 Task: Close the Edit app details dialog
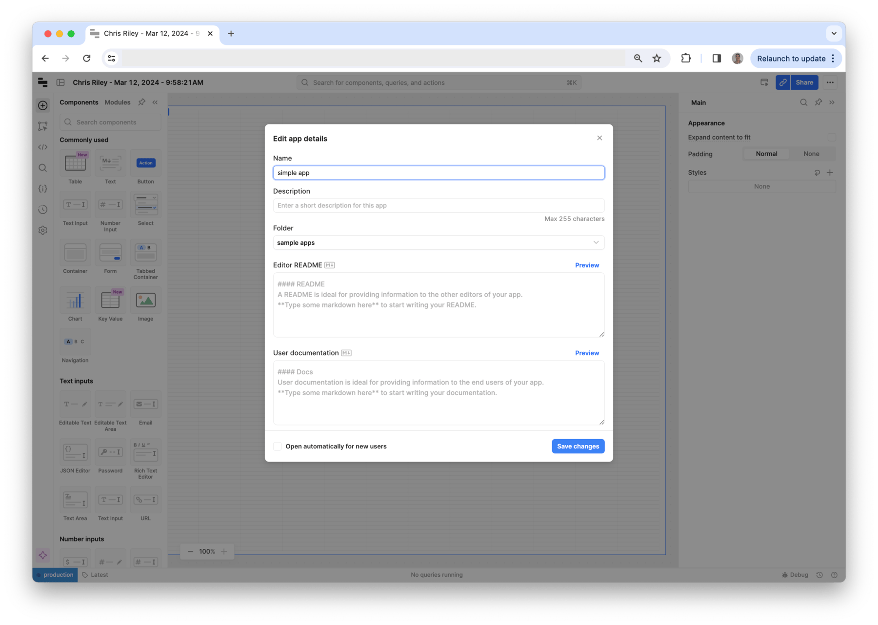tap(599, 138)
